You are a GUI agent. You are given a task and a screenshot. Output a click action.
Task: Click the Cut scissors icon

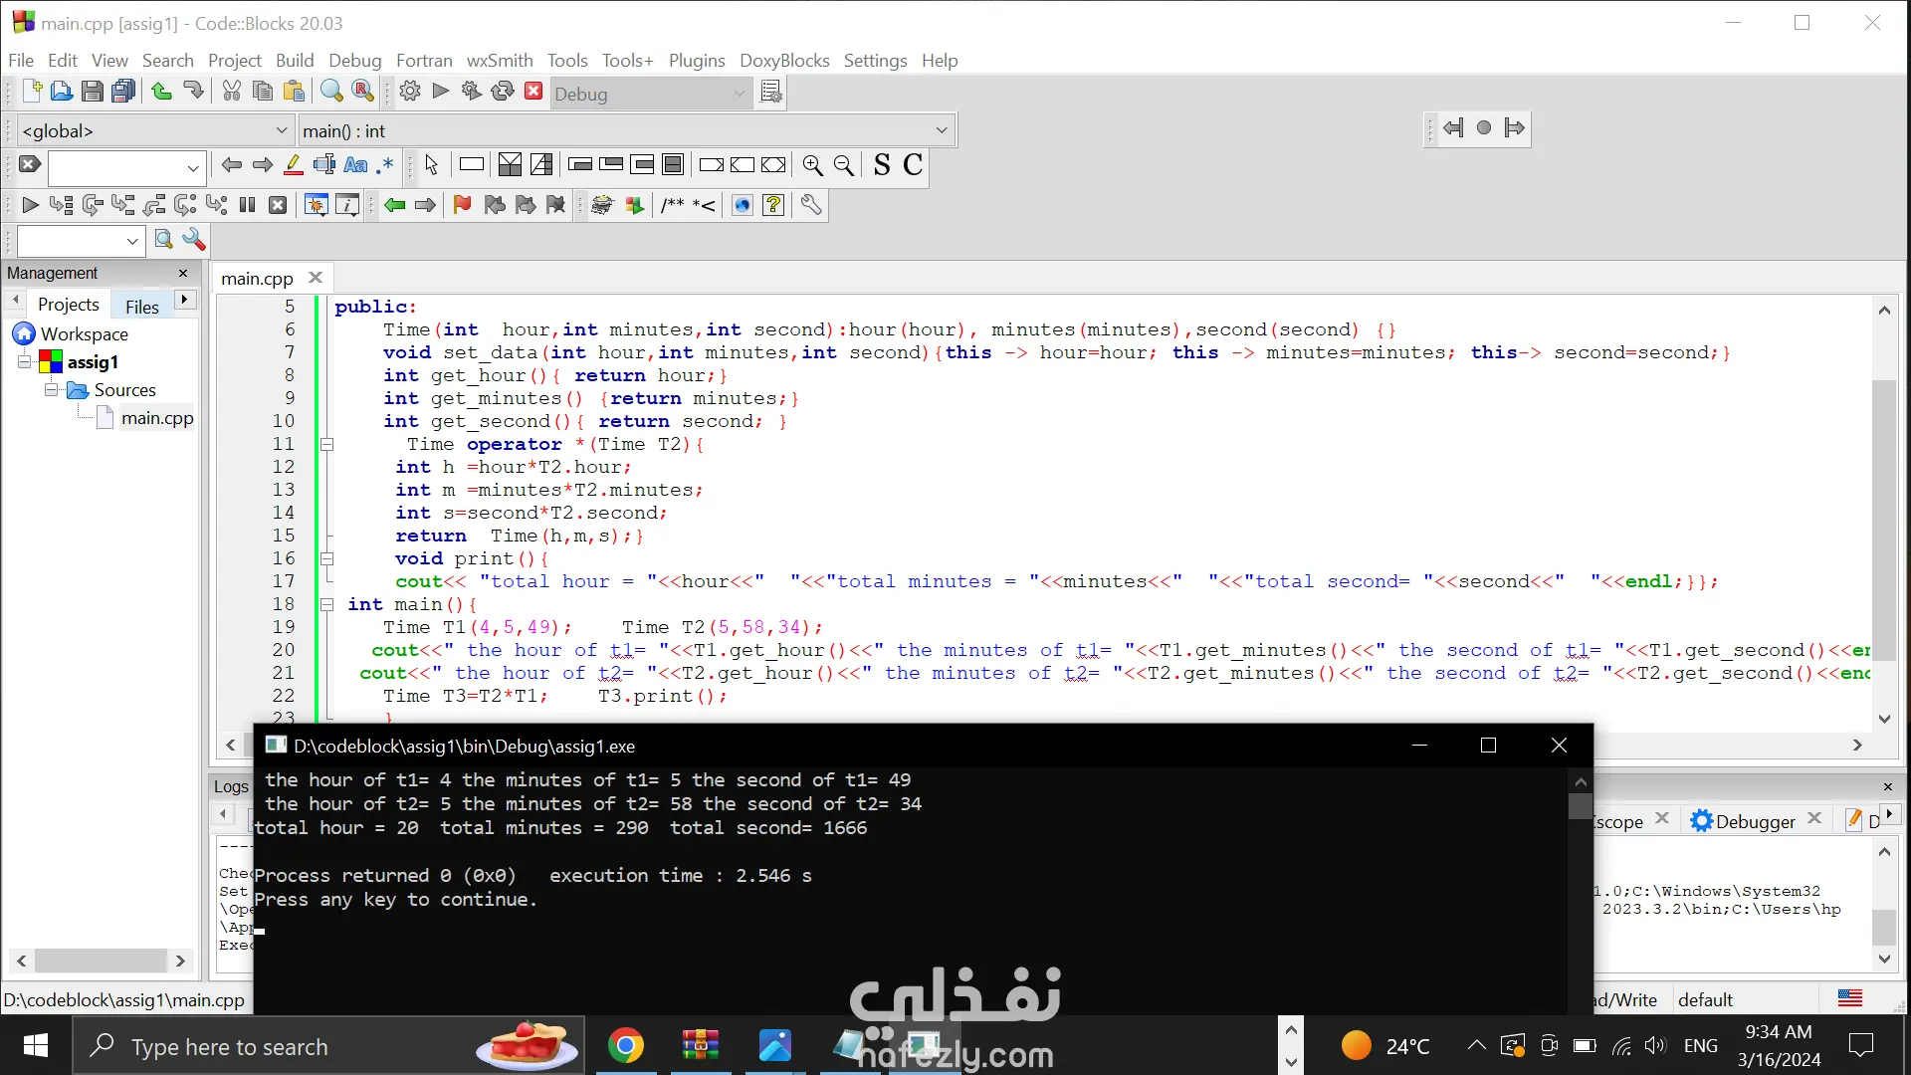coord(232,93)
